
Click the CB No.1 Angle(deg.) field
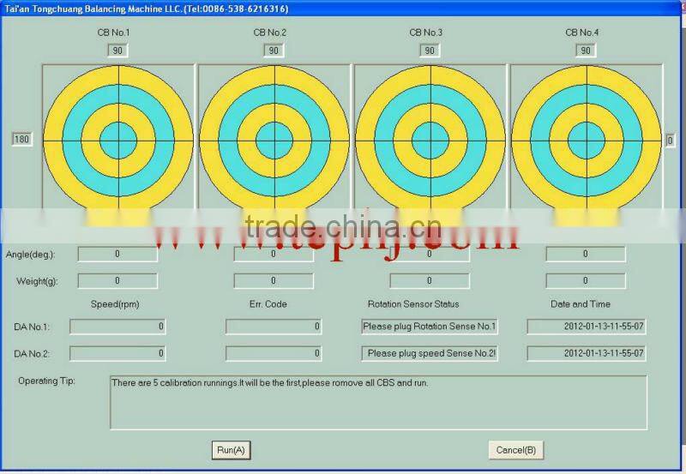(117, 255)
